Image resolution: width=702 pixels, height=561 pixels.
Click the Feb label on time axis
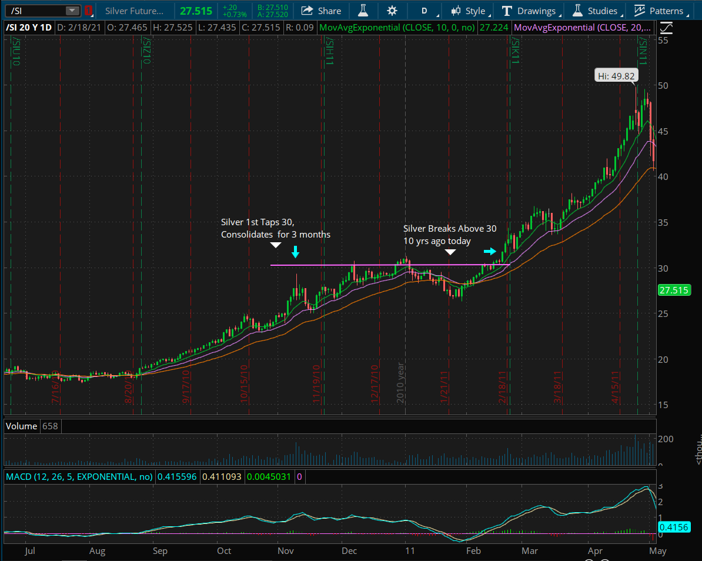click(473, 550)
